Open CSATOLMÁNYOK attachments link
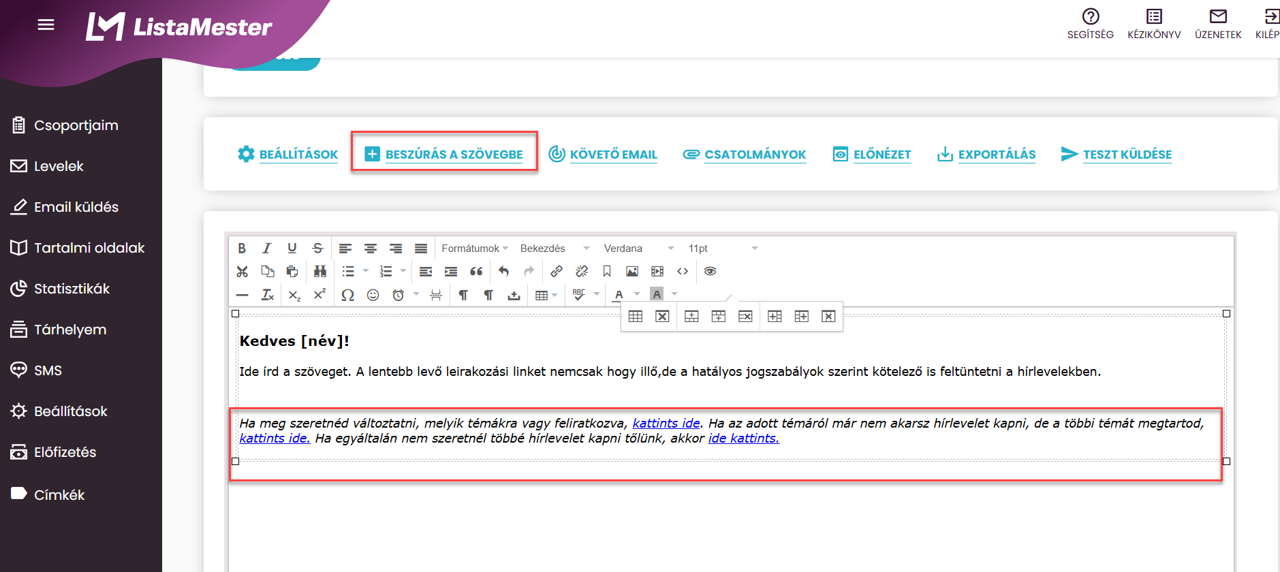Viewport: 1280px width, 572px height. point(745,155)
